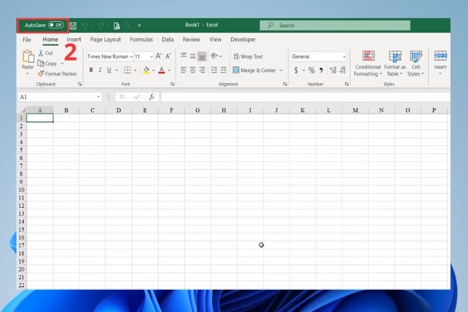
Task: Click the Name Box showing A1
Action: [60, 97]
